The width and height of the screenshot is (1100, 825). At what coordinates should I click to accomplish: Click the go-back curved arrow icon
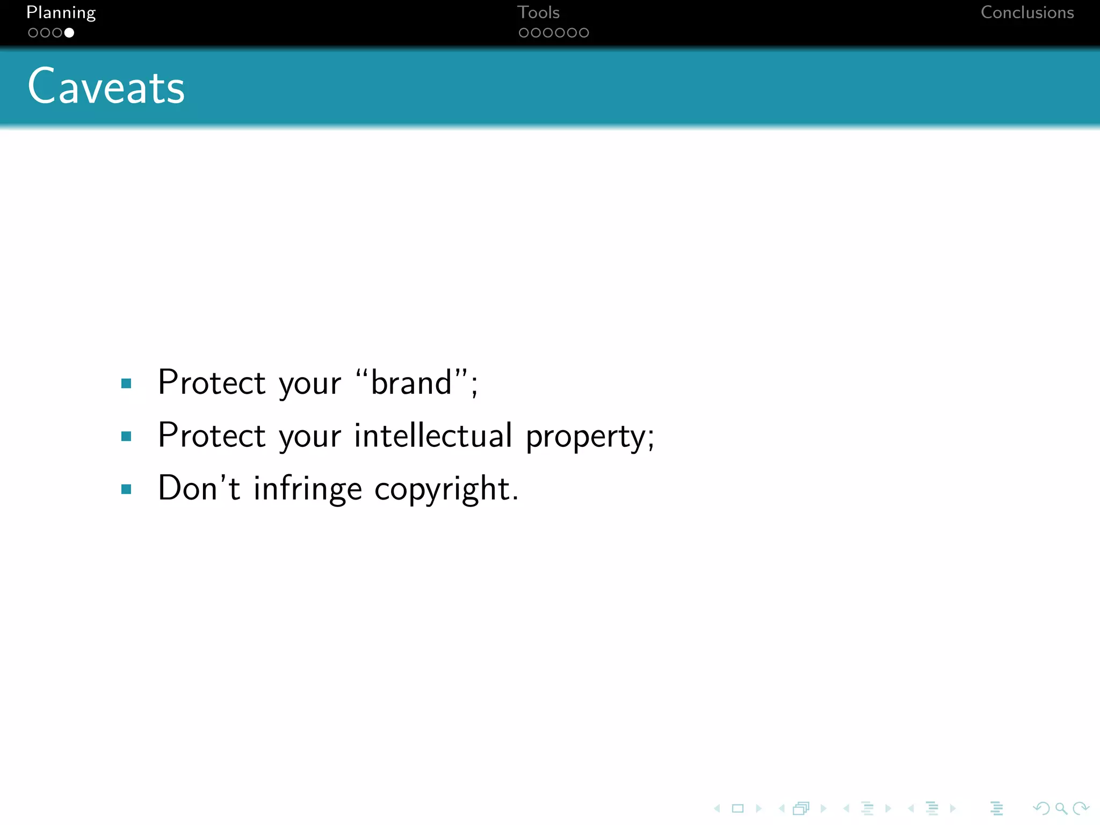tap(1041, 808)
